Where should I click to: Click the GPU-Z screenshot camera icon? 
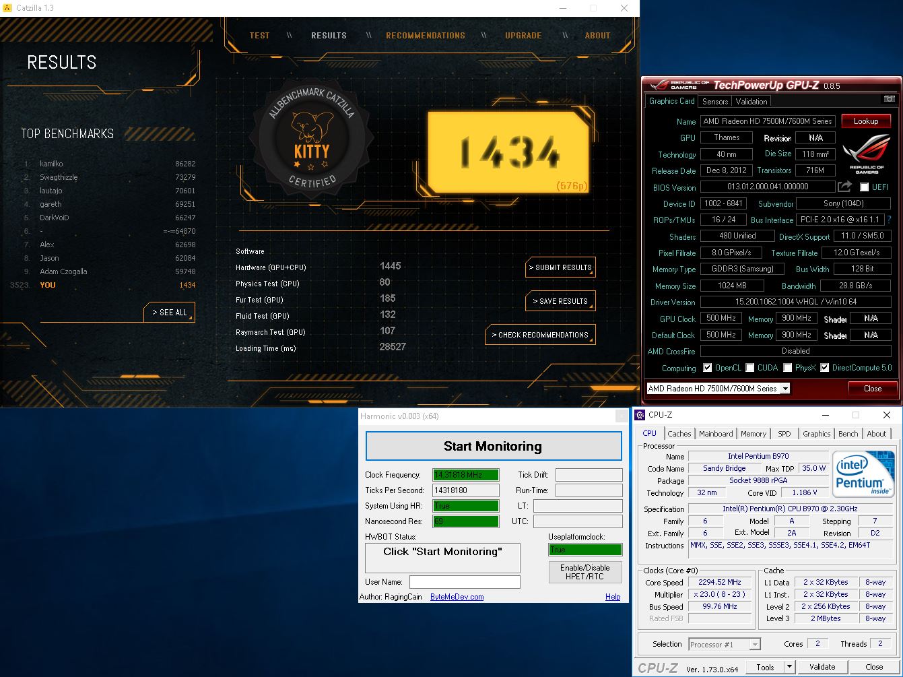(x=889, y=100)
